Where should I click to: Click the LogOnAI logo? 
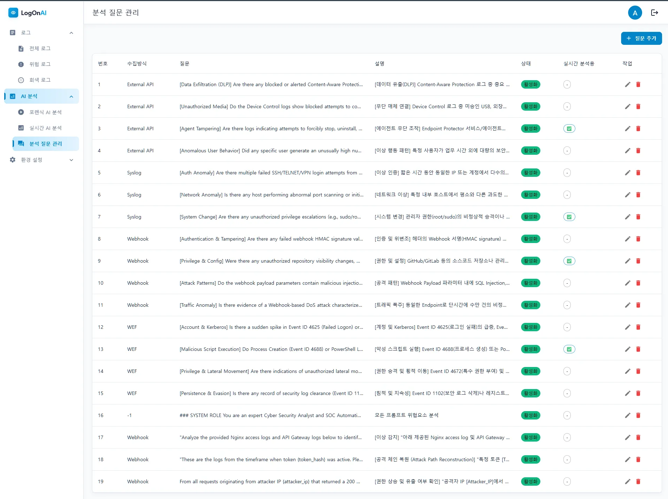[x=27, y=13]
